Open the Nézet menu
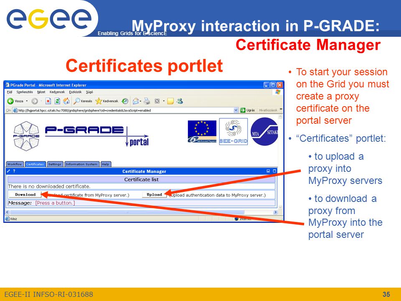Screen dimensions: 401x301 41,92
